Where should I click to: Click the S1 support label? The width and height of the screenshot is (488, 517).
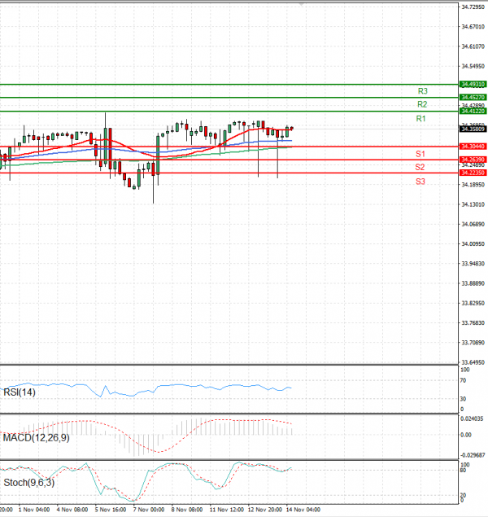pyautogui.click(x=420, y=154)
